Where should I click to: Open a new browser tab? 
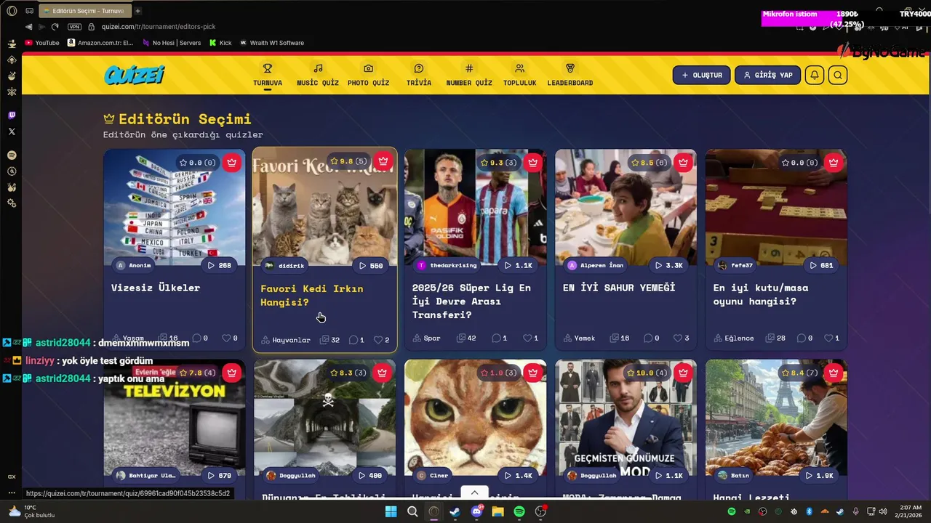[x=137, y=11]
